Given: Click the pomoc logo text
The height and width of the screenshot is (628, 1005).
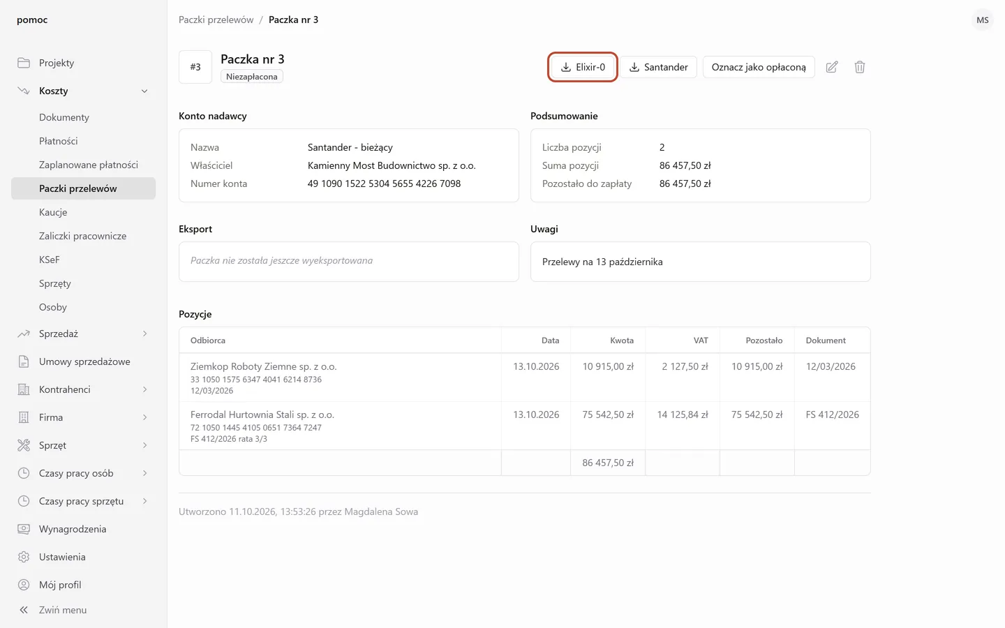Looking at the screenshot, I should (x=32, y=20).
